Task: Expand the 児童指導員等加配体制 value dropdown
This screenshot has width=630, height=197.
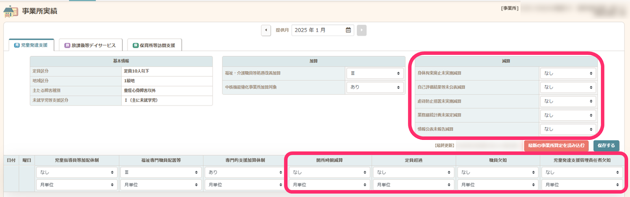Action: click(x=77, y=172)
